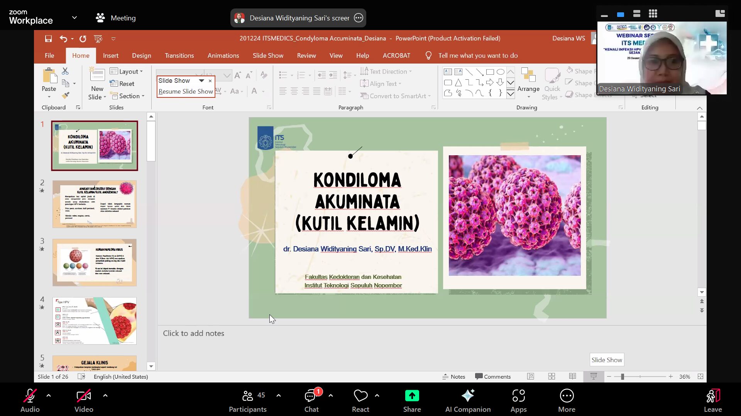Expand the Layout dropdown

point(127,71)
